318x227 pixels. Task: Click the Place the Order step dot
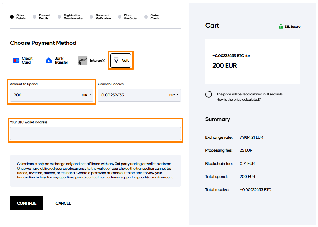[120, 17]
